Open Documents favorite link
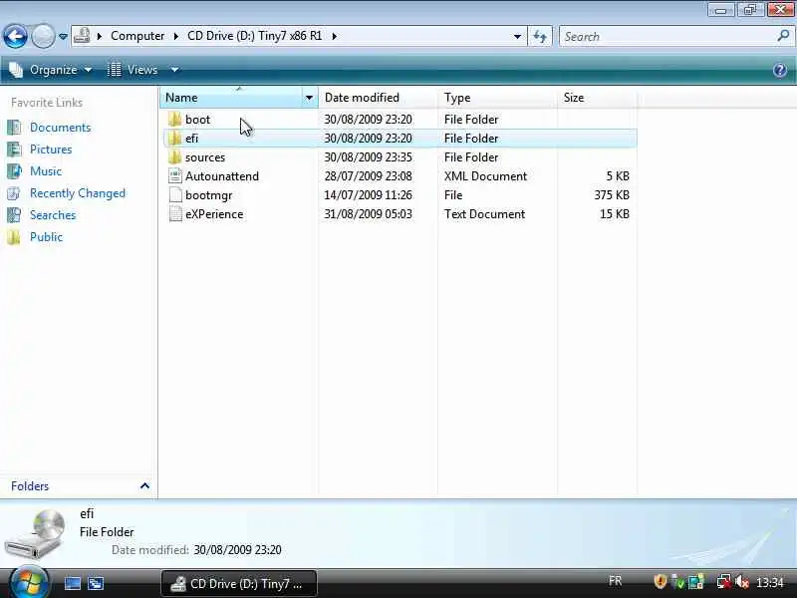Screen dimensions: 797x598 click(60, 128)
